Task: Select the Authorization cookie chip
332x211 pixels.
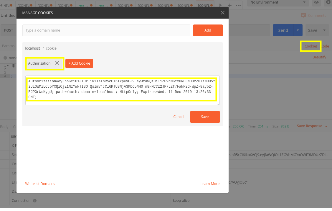Action: point(39,63)
